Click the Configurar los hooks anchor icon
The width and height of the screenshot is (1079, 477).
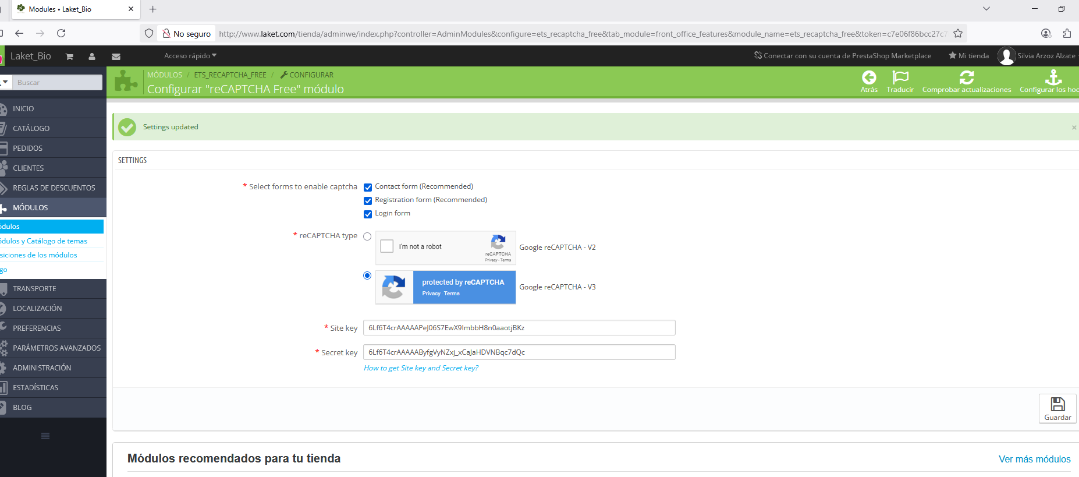click(x=1053, y=77)
